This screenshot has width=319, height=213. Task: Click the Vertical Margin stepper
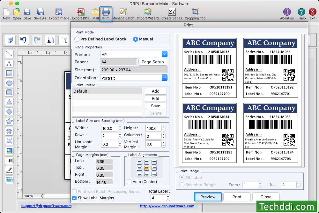[x=163, y=144]
